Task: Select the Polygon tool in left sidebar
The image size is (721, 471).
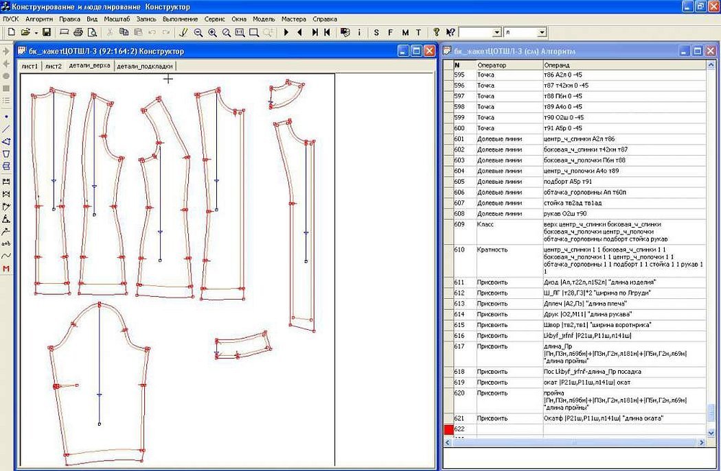Action: coord(6,141)
